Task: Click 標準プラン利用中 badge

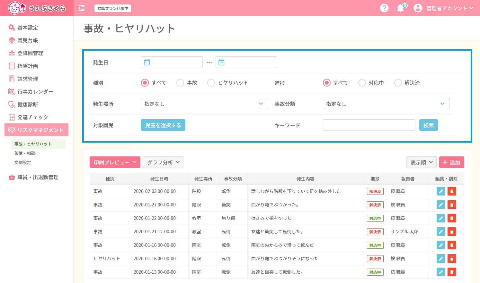Action: 113,8
